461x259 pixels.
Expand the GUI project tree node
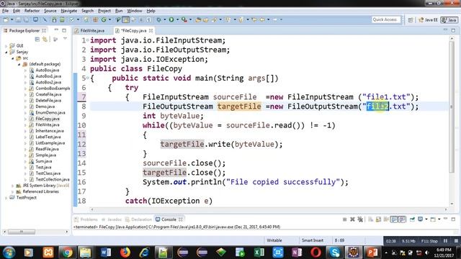click(6, 46)
